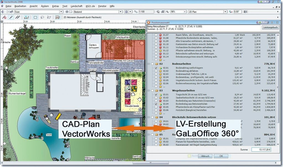
Task: Open the Ändern menu
Action: (x=45, y=6)
